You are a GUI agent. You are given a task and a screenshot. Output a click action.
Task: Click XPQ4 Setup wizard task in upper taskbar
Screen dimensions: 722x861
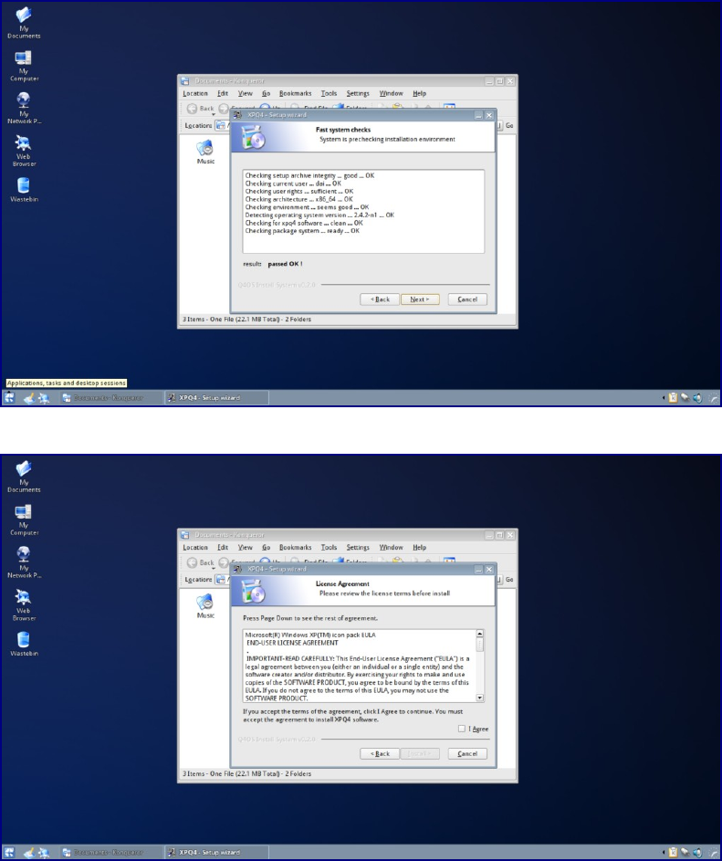click(217, 397)
